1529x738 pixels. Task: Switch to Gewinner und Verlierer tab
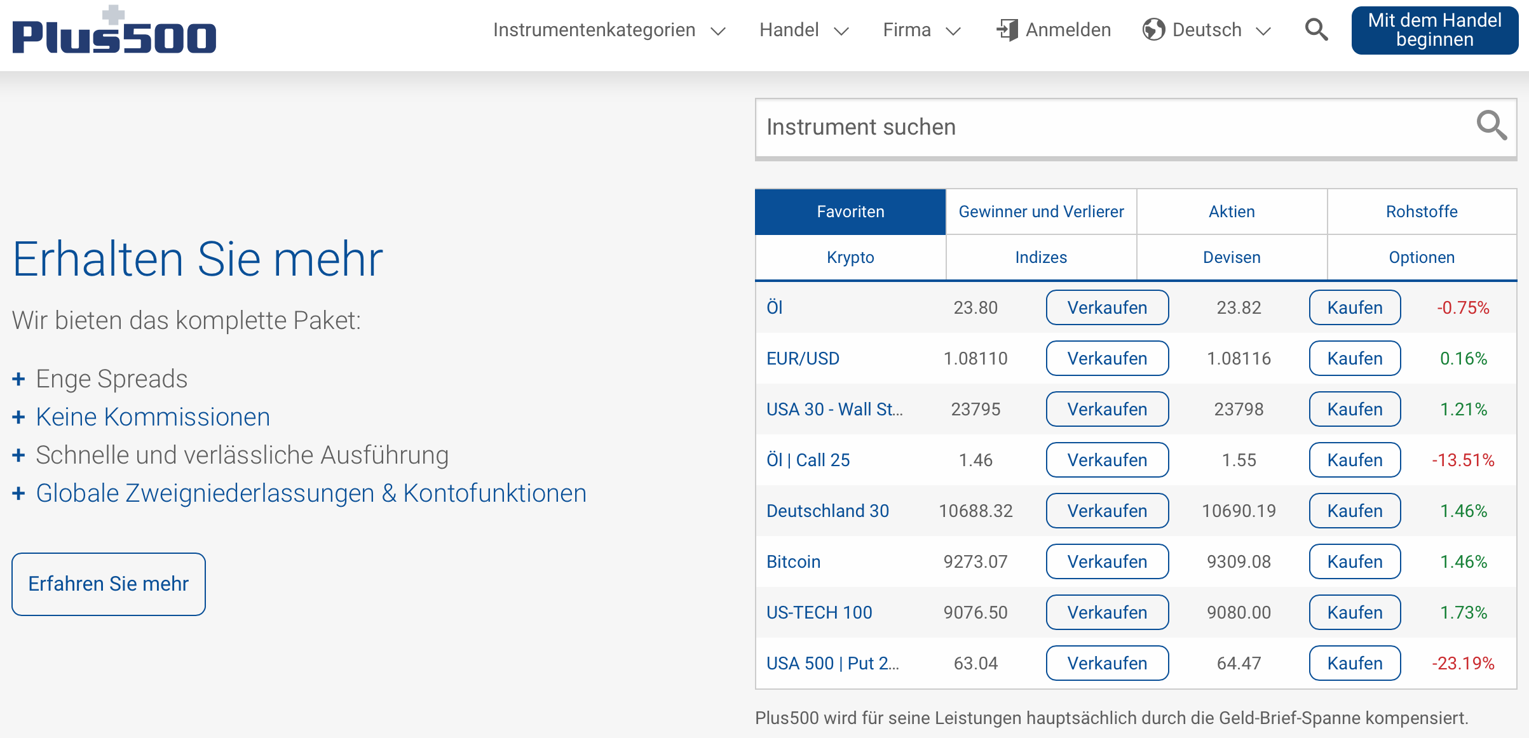[1041, 211]
